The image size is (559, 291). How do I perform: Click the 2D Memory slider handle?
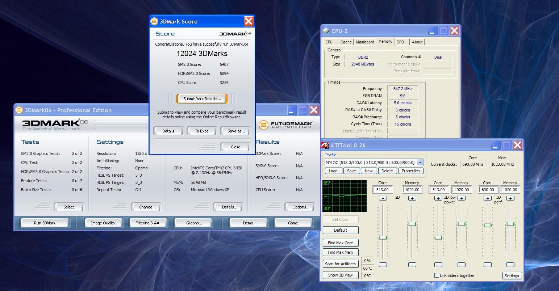point(412,224)
